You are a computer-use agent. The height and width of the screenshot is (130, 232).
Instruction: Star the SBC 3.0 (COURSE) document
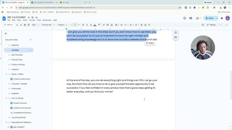point(29,17)
